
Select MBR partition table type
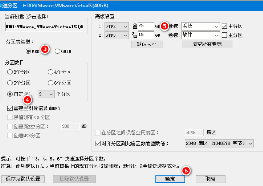[x=28, y=51]
